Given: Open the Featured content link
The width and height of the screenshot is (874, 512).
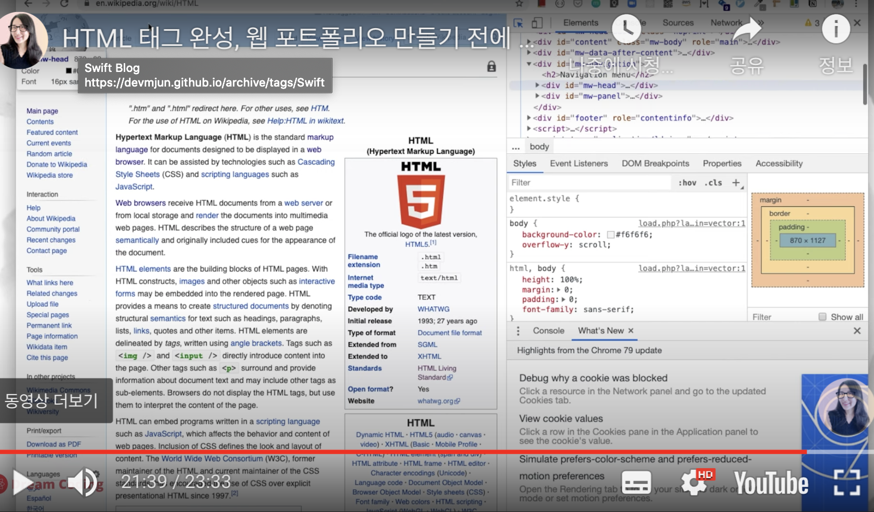Looking at the screenshot, I should (52, 132).
